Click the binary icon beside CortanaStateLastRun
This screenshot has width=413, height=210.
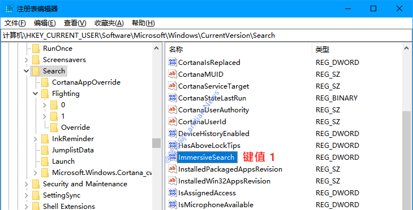tap(172, 98)
